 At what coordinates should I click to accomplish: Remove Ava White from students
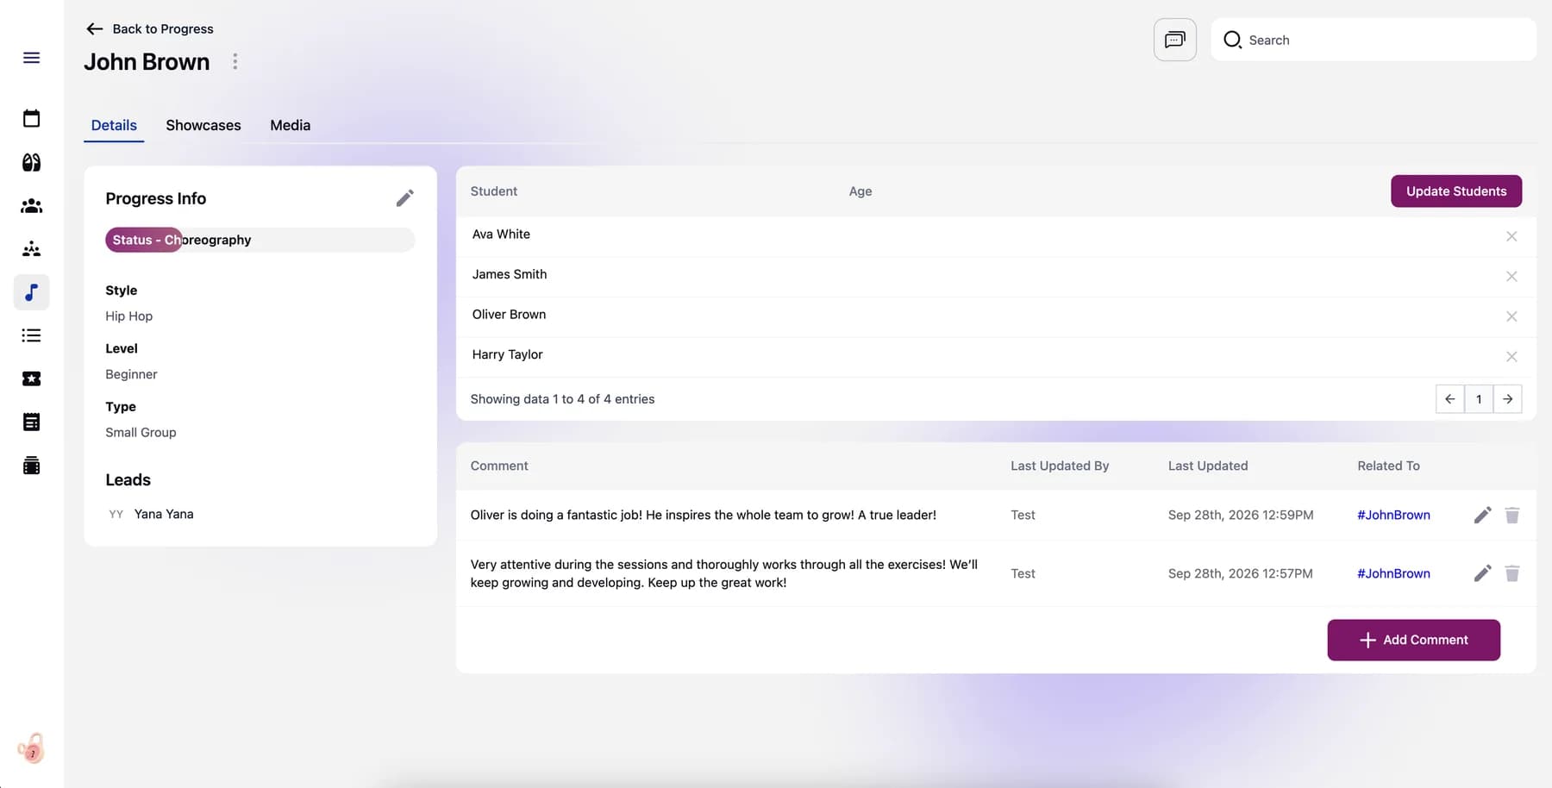[x=1511, y=236]
